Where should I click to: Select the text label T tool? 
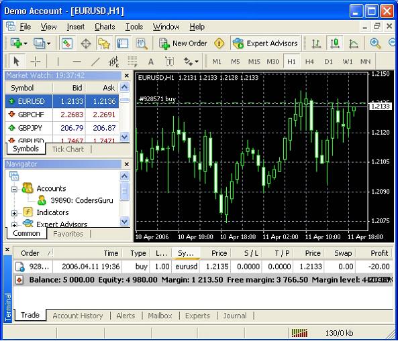(170, 62)
